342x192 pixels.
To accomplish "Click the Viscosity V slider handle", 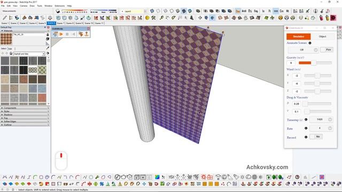I will [x=307, y=111].
